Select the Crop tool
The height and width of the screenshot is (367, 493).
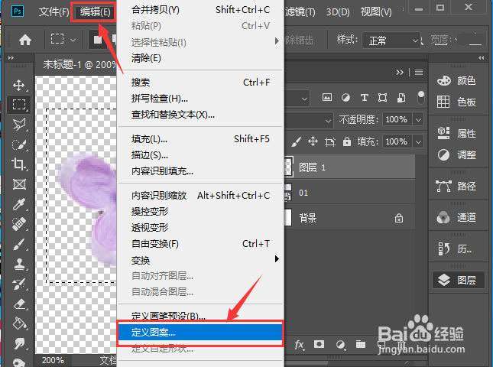[x=19, y=164]
